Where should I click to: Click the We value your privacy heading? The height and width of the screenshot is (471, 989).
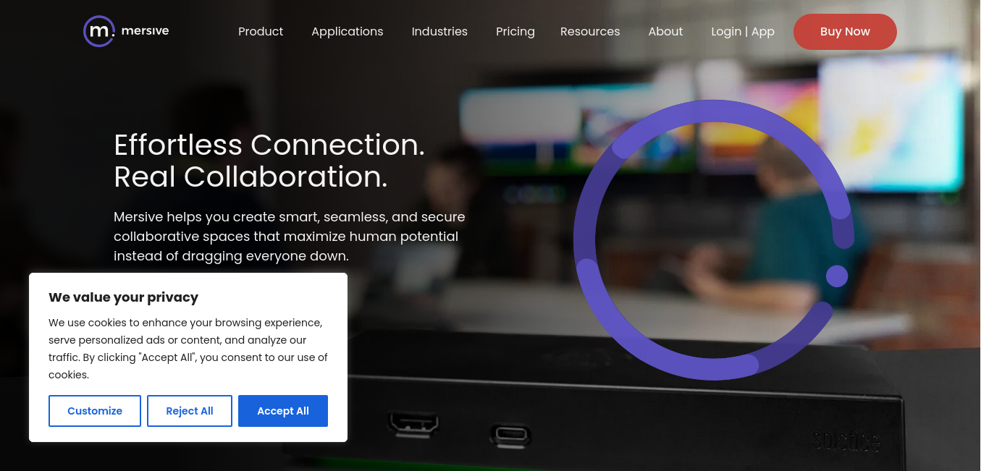[123, 297]
